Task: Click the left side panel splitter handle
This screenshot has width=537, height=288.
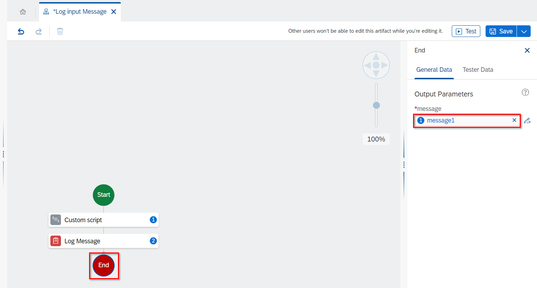Action: pyautogui.click(x=3, y=154)
